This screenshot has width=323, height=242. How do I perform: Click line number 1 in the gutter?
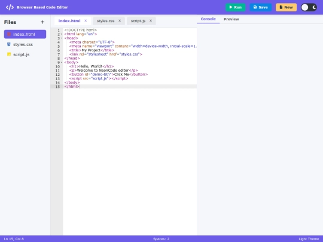[59, 30]
